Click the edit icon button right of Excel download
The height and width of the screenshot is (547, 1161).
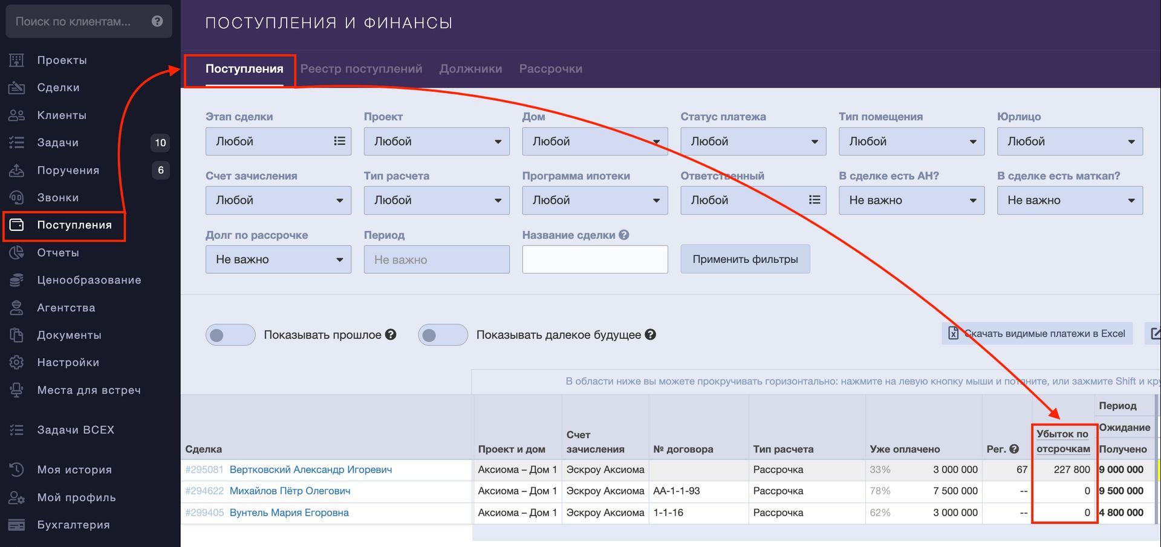pyautogui.click(x=1153, y=333)
